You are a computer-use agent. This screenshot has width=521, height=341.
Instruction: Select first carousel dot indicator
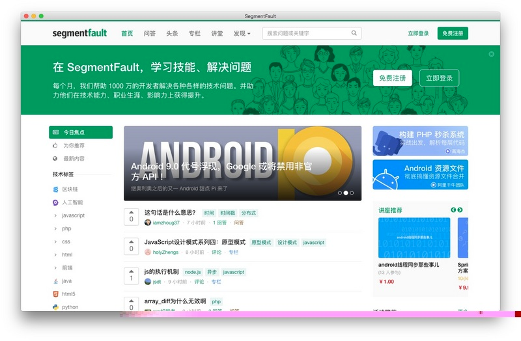tap(339, 193)
